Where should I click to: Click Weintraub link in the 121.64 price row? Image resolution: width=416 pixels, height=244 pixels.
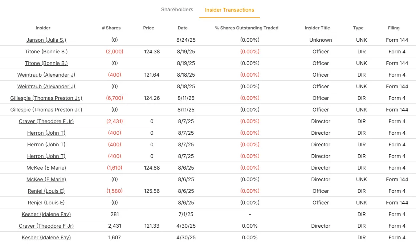[x=46, y=75]
